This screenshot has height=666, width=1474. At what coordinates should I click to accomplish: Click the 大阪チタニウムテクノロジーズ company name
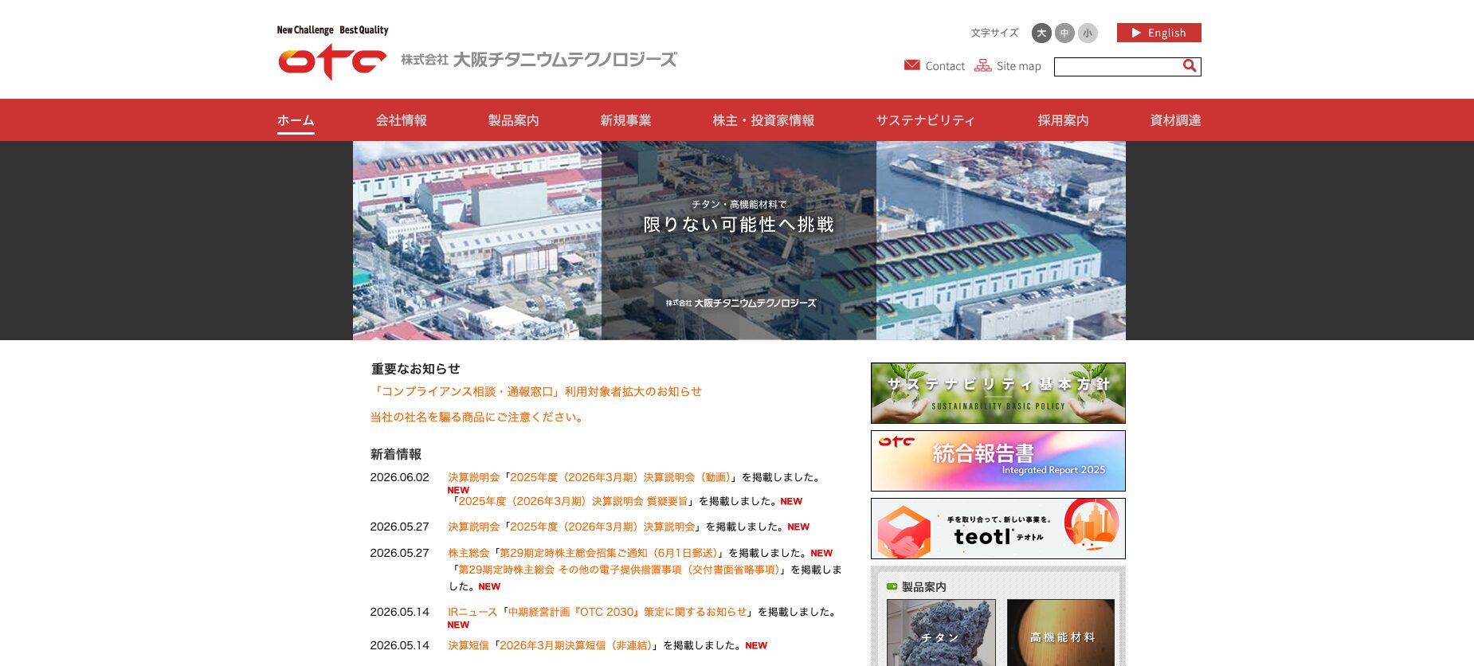click(539, 60)
